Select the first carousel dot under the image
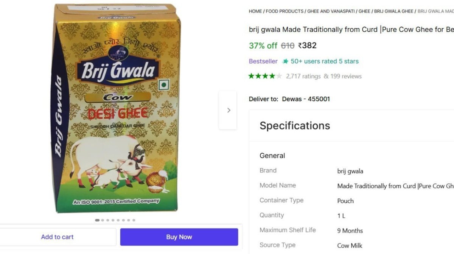The width and height of the screenshot is (454, 254). click(x=97, y=220)
